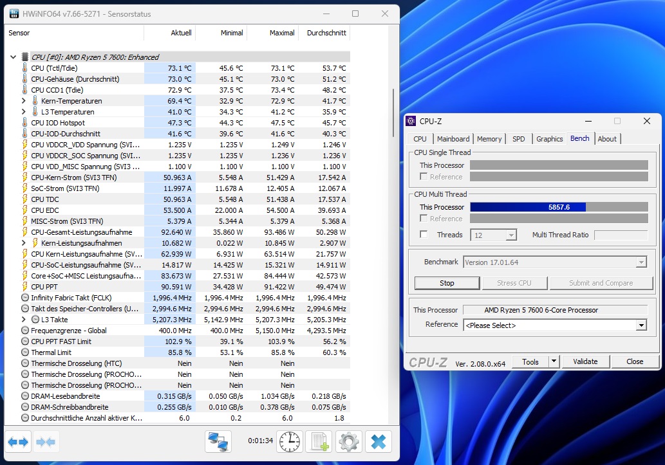Click the Close button in CPU-Z
Screen dimensions: 665x465
635,361
